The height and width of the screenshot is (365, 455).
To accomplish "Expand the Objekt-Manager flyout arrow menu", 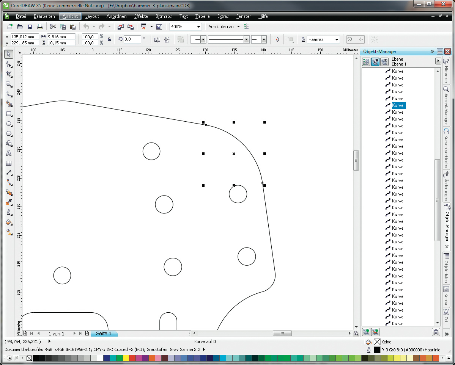I will [x=438, y=61].
